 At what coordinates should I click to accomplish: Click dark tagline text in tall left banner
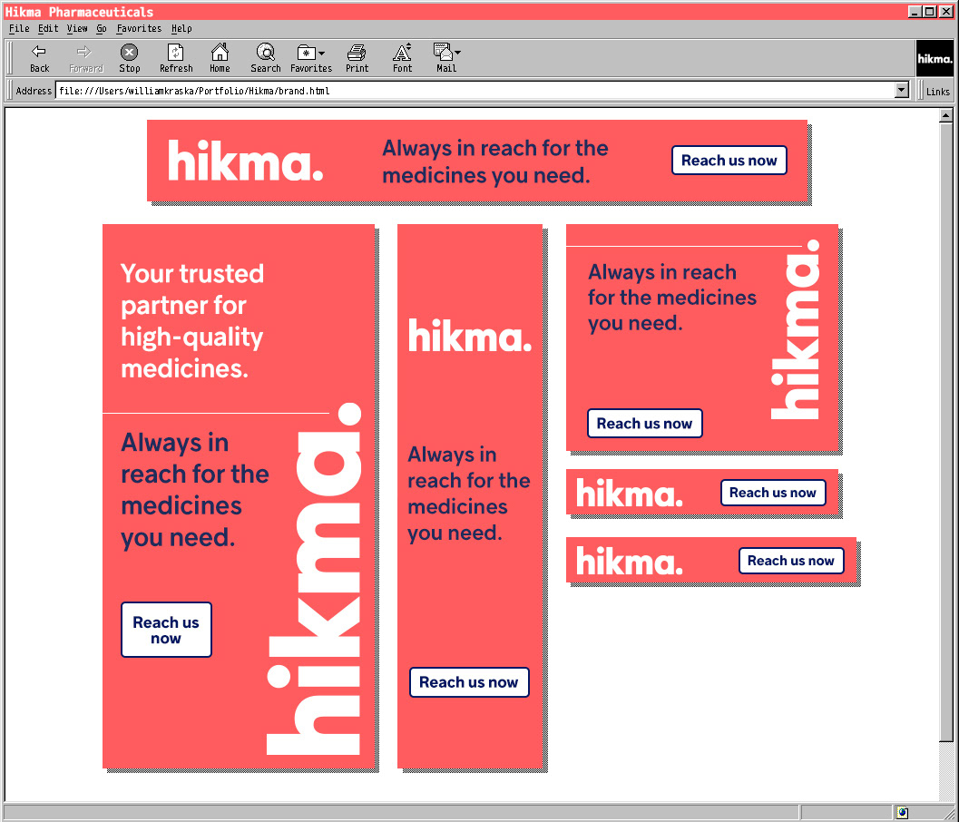click(194, 490)
